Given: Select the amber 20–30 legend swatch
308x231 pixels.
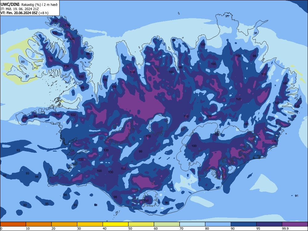Looking at the screenshot, I should [x=64, y=224].
